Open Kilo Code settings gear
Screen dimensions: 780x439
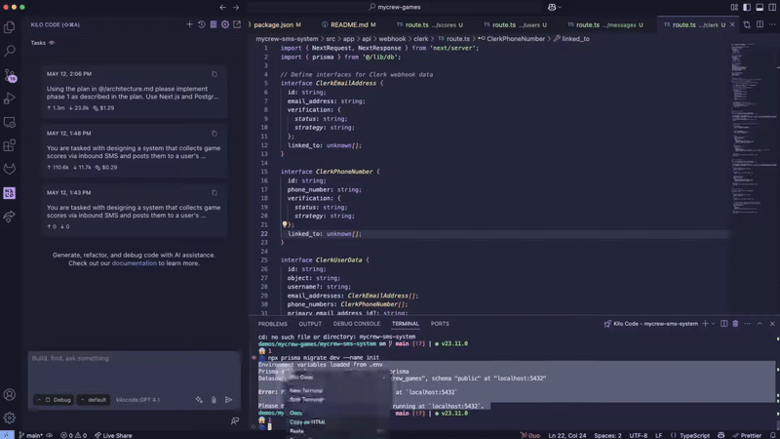pos(225,24)
